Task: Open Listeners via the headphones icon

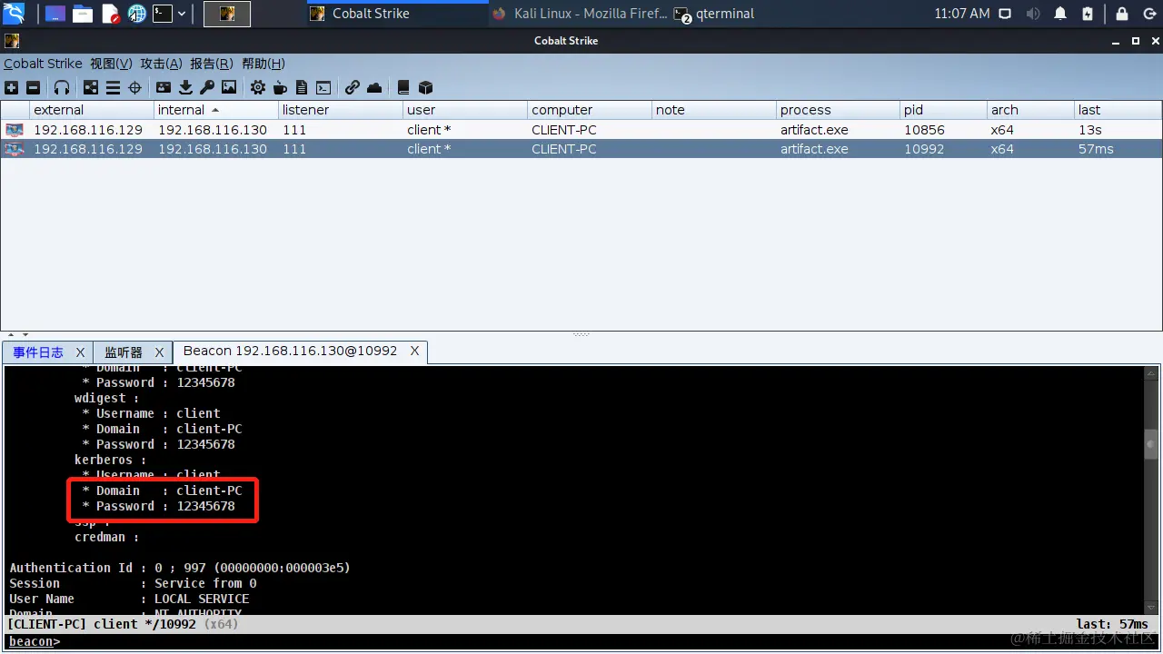Action: (62, 87)
